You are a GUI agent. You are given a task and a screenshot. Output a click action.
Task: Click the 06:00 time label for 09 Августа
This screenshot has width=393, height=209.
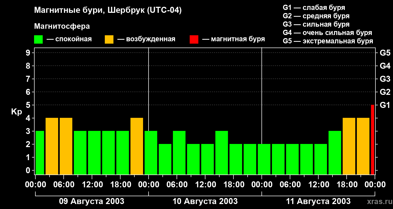[64, 185]
